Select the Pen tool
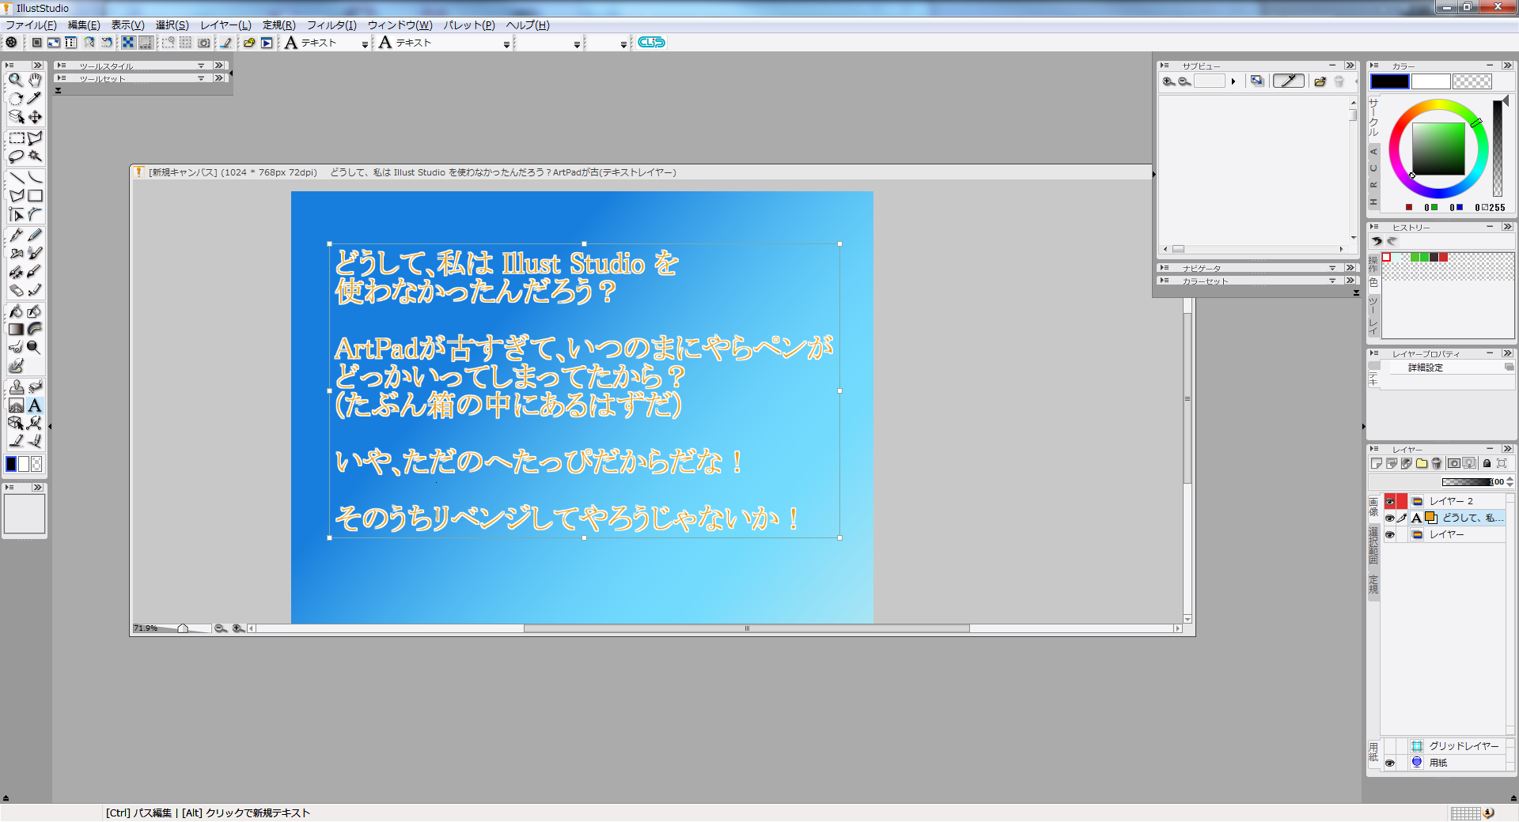This screenshot has height=822, width=1519. click(x=15, y=236)
